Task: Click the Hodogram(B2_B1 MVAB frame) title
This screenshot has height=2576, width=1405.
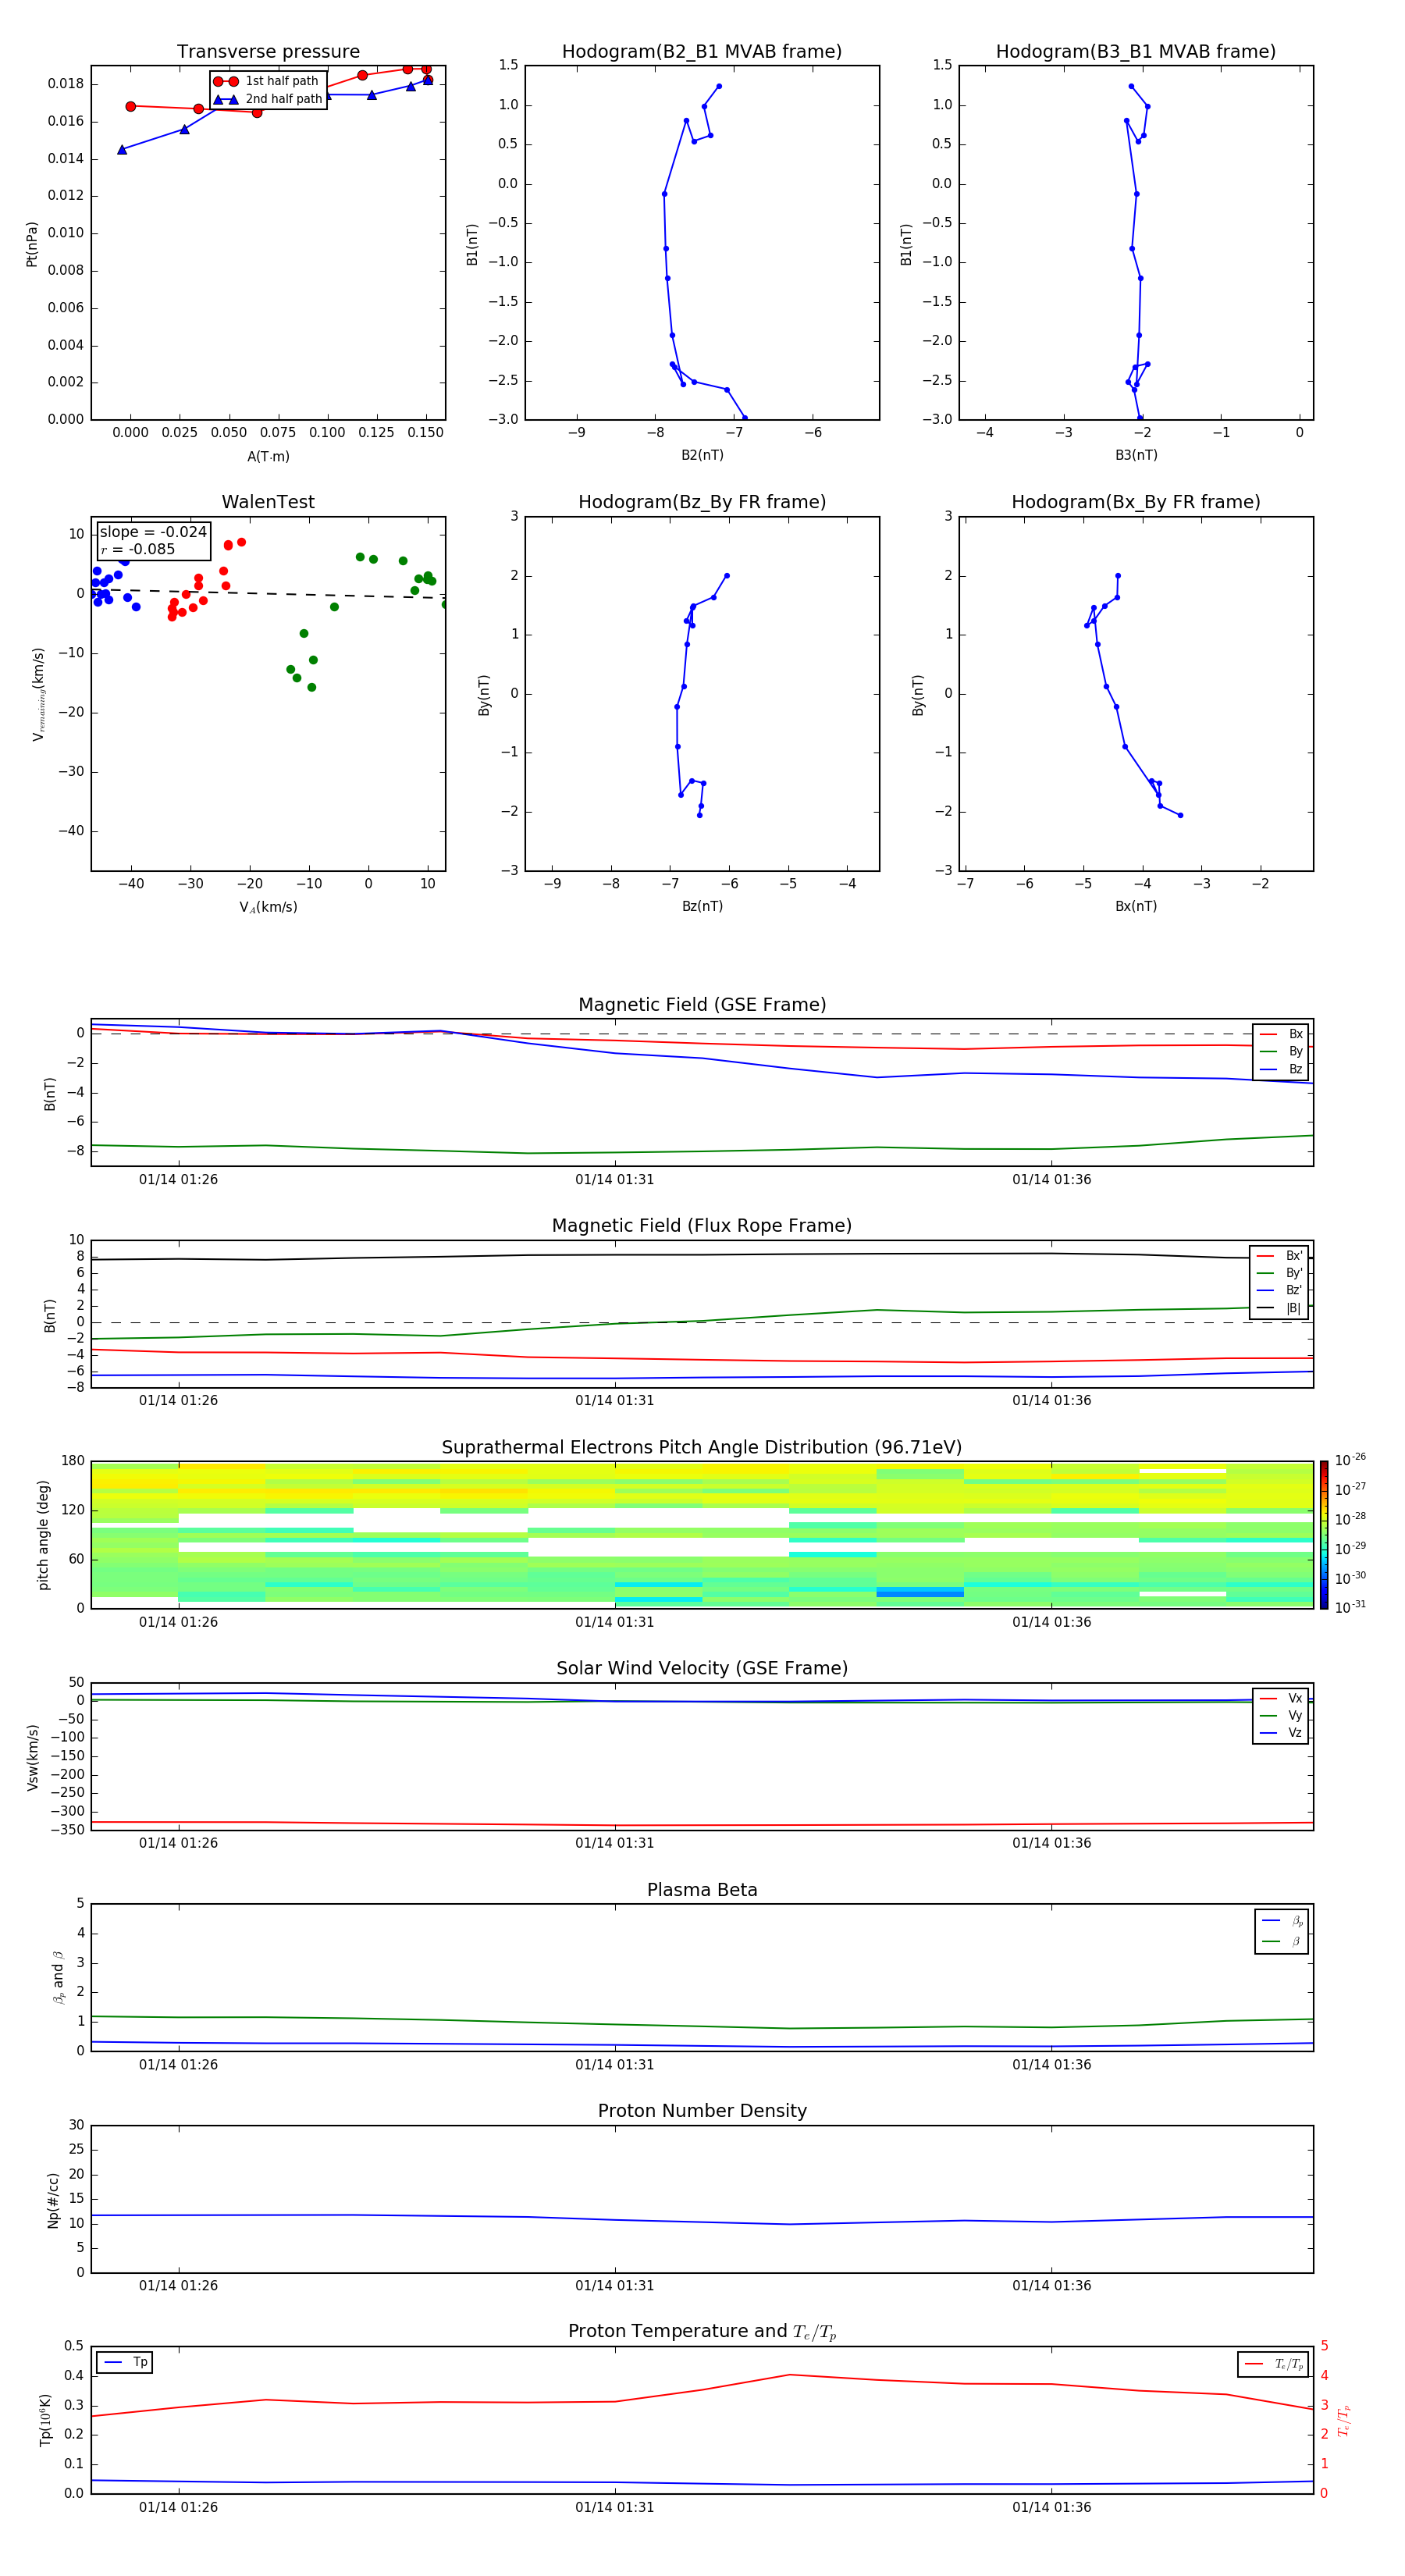Action: [x=702, y=52]
